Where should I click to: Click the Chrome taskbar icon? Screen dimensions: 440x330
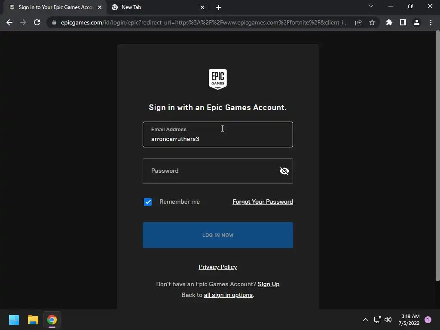(52, 320)
